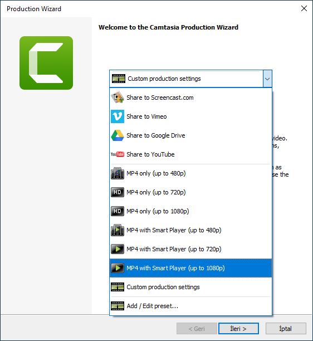
Task: Click the Google Drive triangle icon
Action: pos(118,135)
